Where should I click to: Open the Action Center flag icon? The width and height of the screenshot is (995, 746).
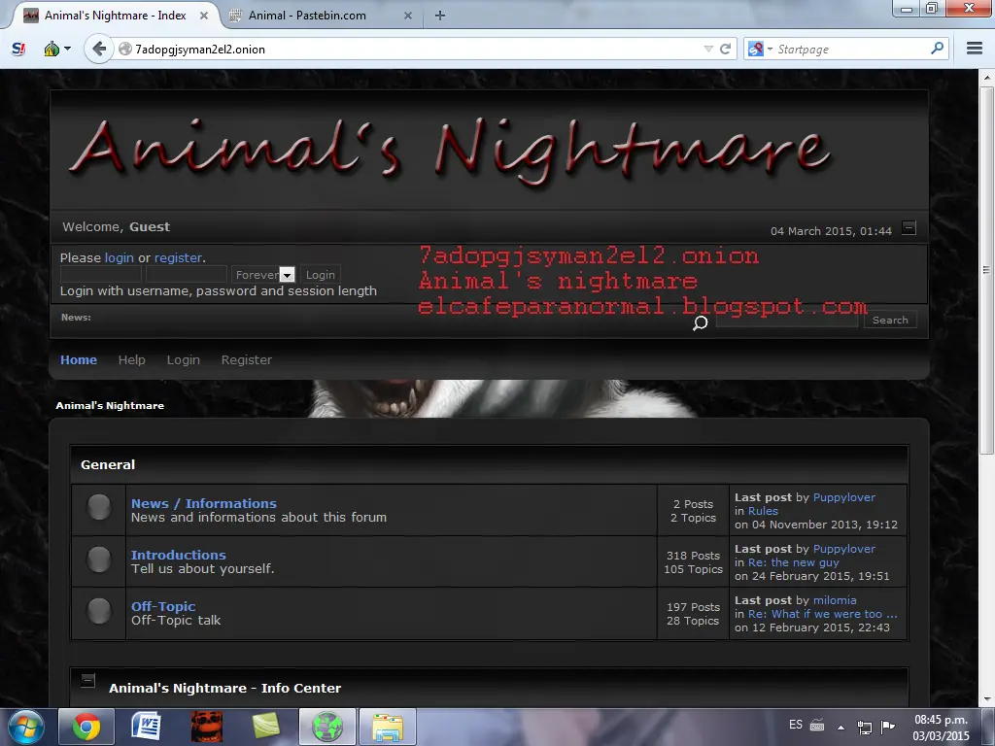[888, 727]
